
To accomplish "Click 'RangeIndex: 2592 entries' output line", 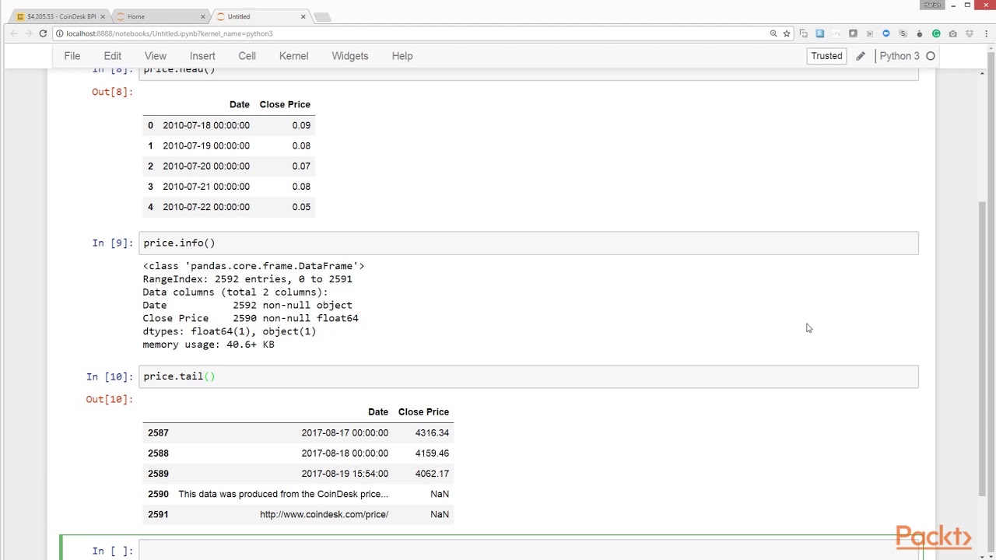I will pyautogui.click(x=247, y=279).
